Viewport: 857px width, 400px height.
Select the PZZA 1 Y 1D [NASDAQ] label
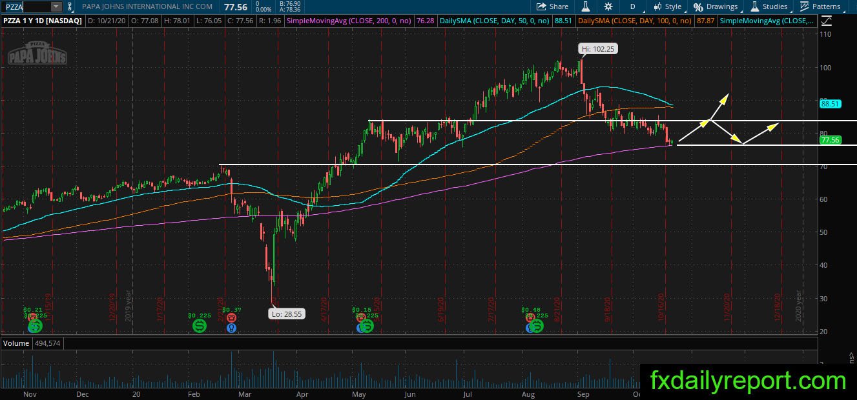(x=42, y=21)
